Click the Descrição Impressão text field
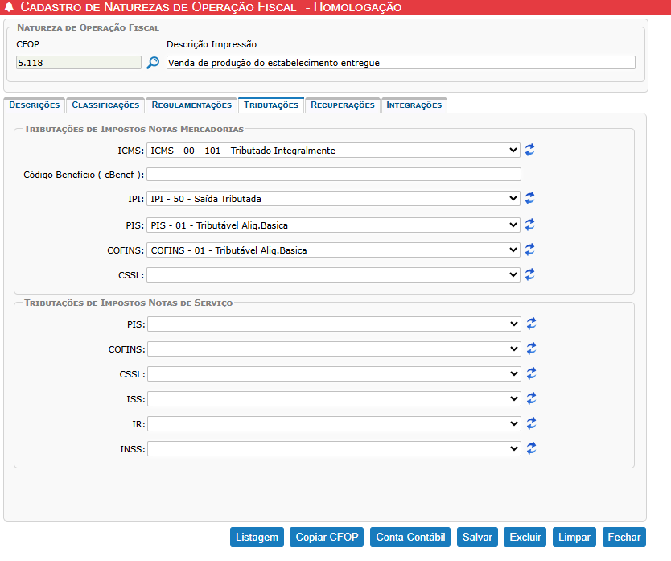The width and height of the screenshot is (671, 561). 401,63
